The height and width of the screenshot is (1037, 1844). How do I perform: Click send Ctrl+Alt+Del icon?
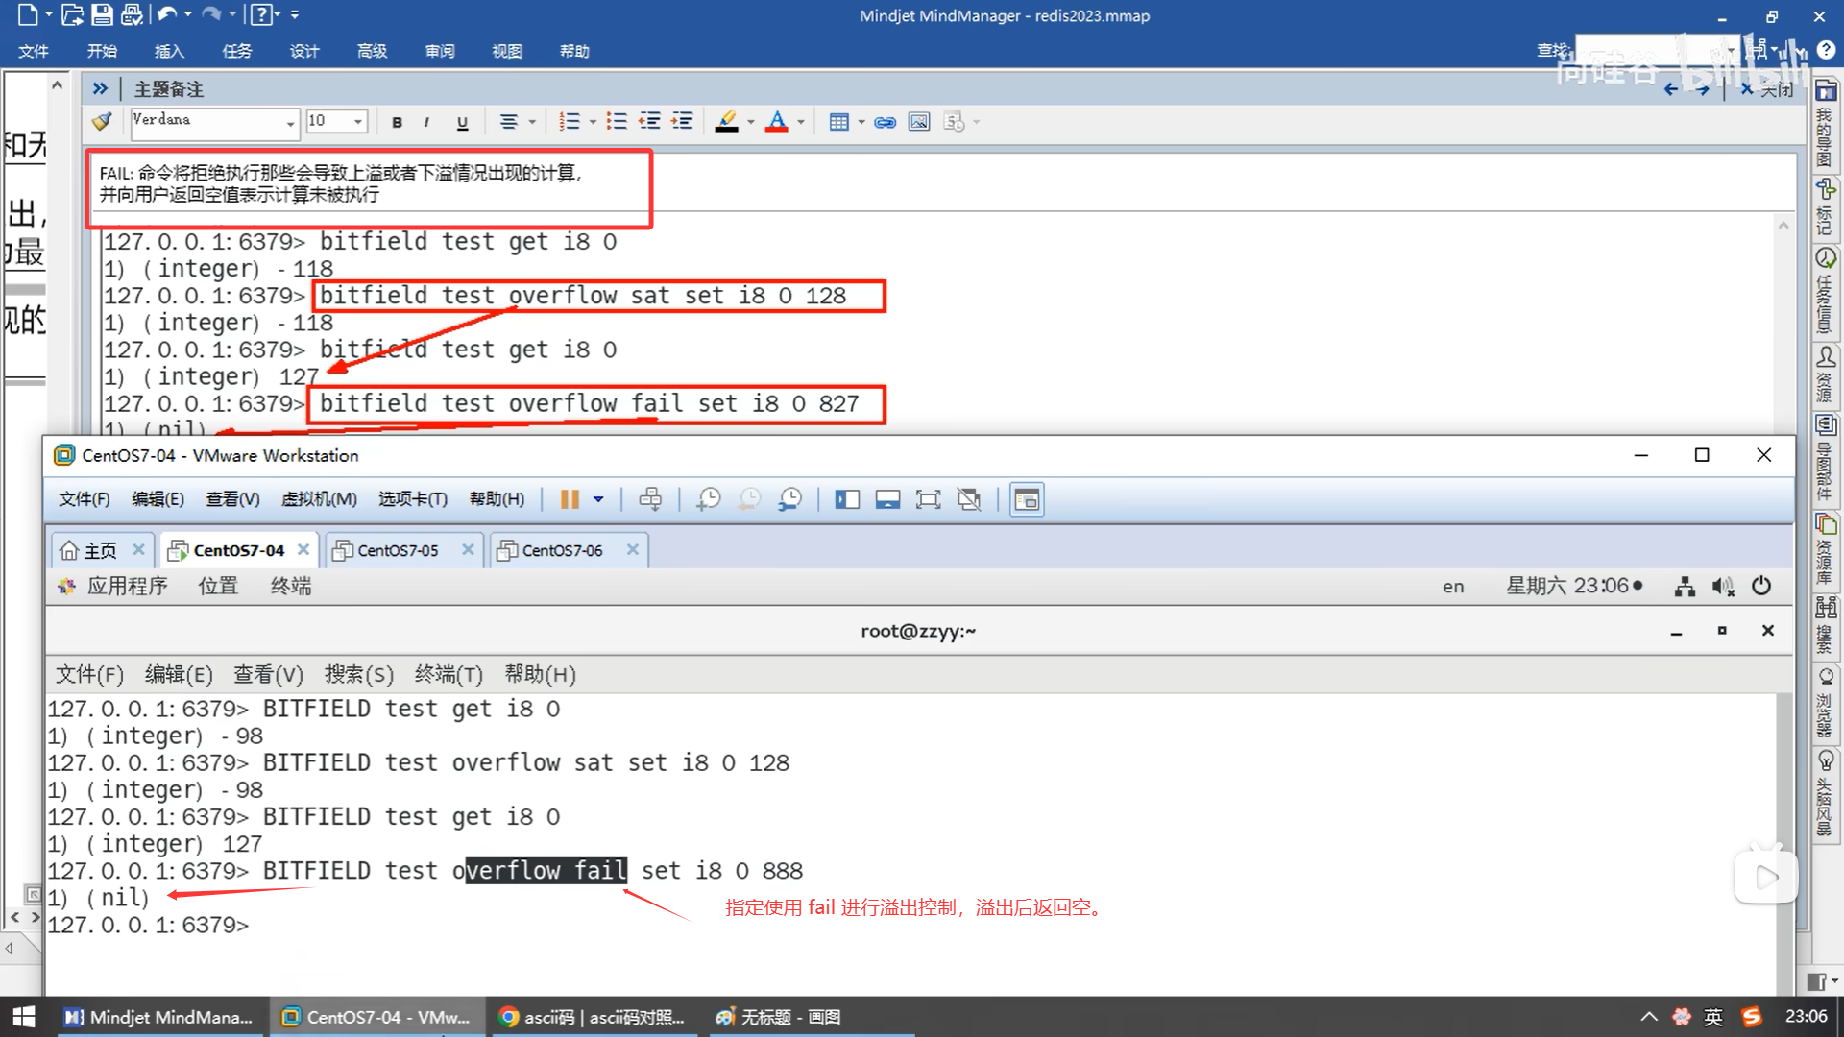(x=650, y=499)
